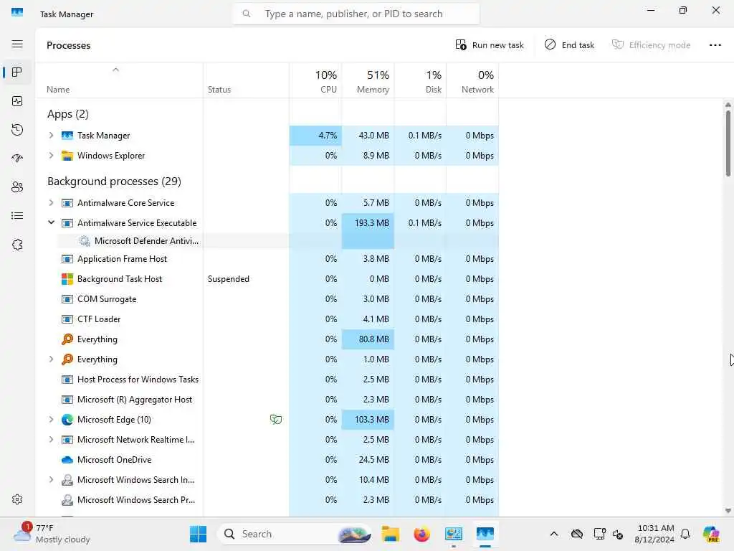Image resolution: width=734 pixels, height=551 pixels.
Task: Click Efficiency mode button
Action: (x=651, y=45)
